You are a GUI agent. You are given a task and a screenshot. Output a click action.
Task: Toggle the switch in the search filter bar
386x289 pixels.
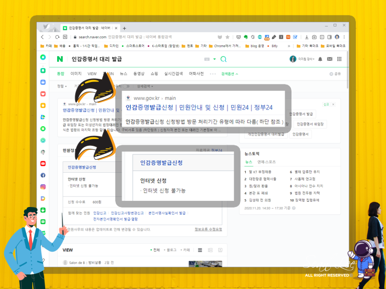click(126, 86)
